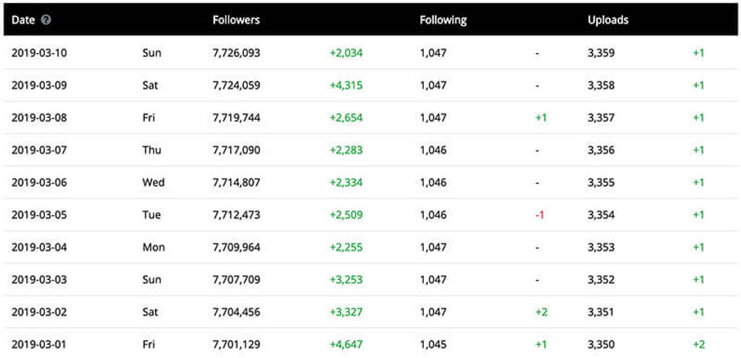This screenshot has height=358, width=741.
Task: Click the Thu weekday label
Action: [x=152, y=150]
